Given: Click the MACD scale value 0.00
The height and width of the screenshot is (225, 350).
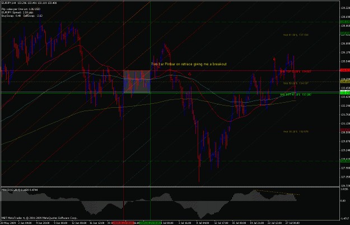Looking at the screenshot, I should click(343, 201).
